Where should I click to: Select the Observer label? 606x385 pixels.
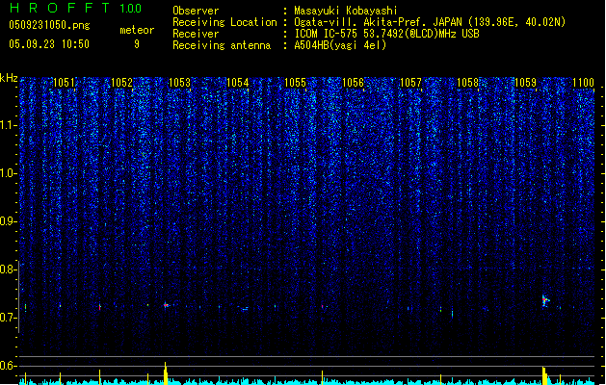pos(196,11)
